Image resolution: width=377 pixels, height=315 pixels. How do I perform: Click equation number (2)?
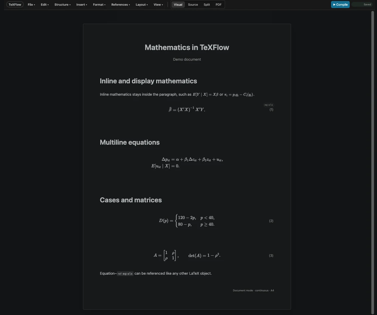[x=271, y=221]
